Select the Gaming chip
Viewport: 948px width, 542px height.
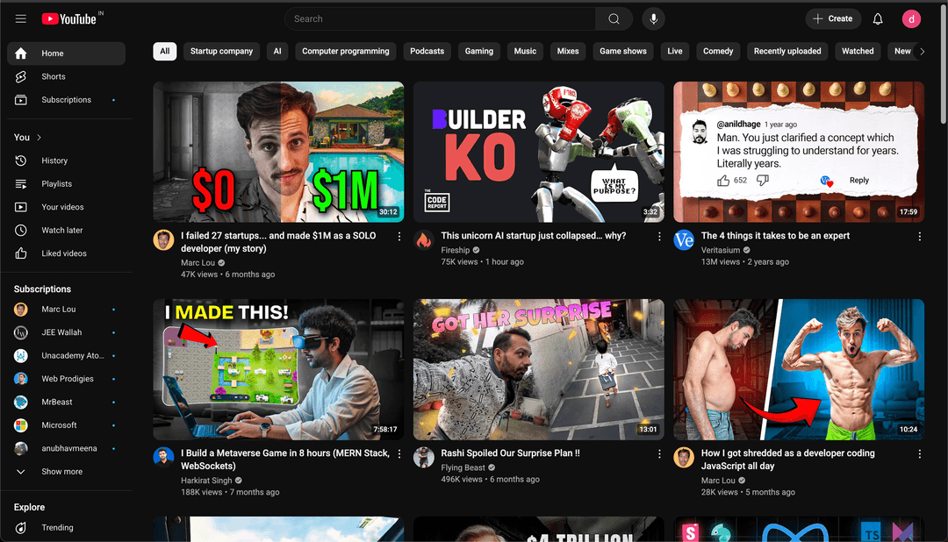point(479,52)
